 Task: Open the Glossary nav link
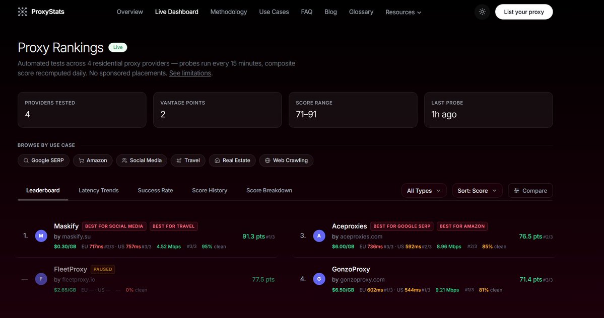361,12
